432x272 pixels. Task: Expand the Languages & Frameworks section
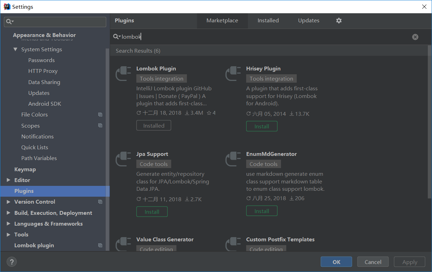coord(8,224)
